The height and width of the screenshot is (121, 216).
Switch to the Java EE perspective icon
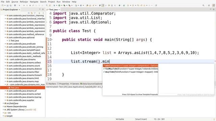pyautogui.click(x=213, y=5)
